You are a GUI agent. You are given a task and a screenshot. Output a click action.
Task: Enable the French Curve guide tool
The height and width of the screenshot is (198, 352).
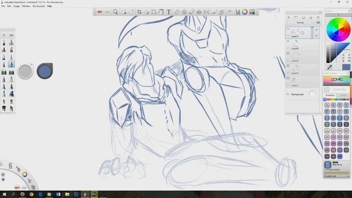pos(191,12)
